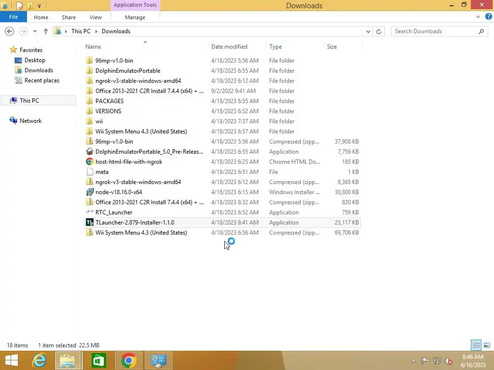Click This PC in address breadcrumb
This screenshot has width=494, height=370.
(x=81, y=31)
